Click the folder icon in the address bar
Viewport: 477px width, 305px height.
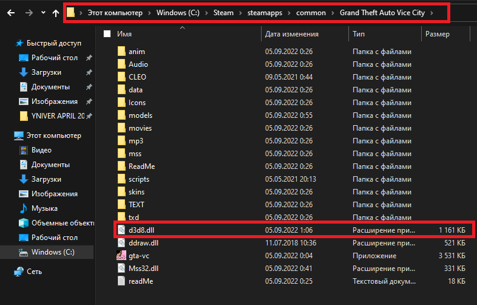click(70, 13)
